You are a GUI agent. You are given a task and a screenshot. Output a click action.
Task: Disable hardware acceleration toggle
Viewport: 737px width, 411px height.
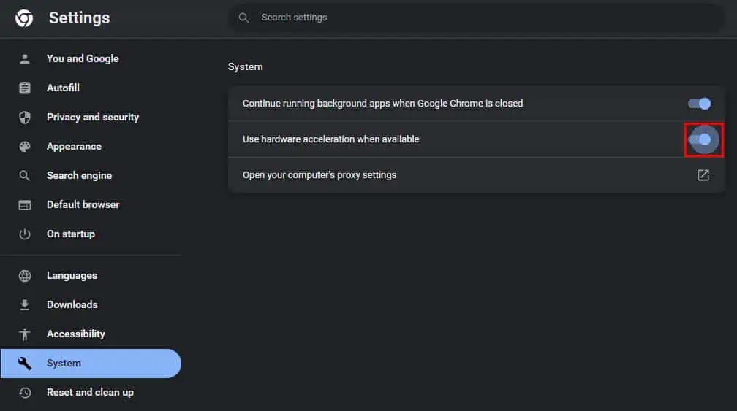point(700,139)
